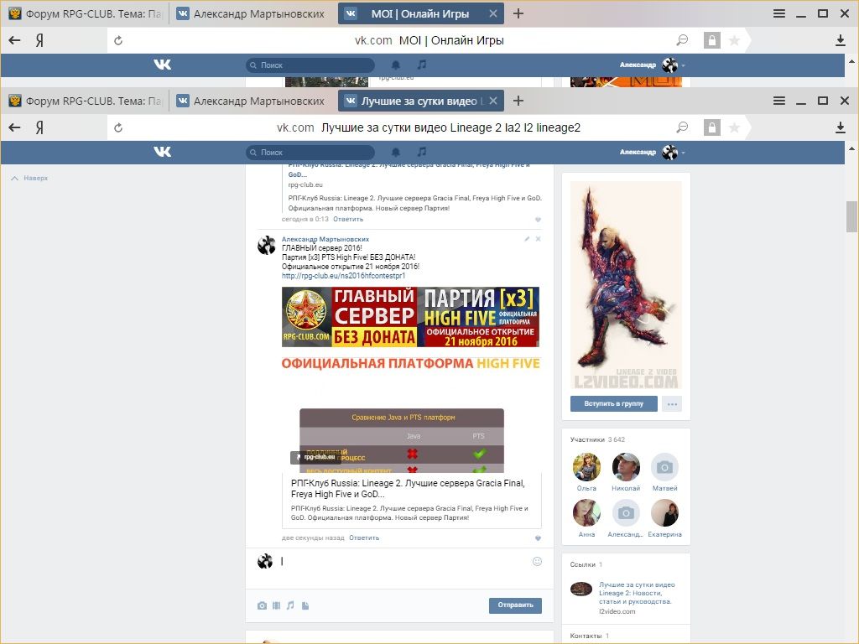The image size is (859, 644).
Task: Open member Екатерина avatar
Action: pyautogui.click(x=664, y=513)
